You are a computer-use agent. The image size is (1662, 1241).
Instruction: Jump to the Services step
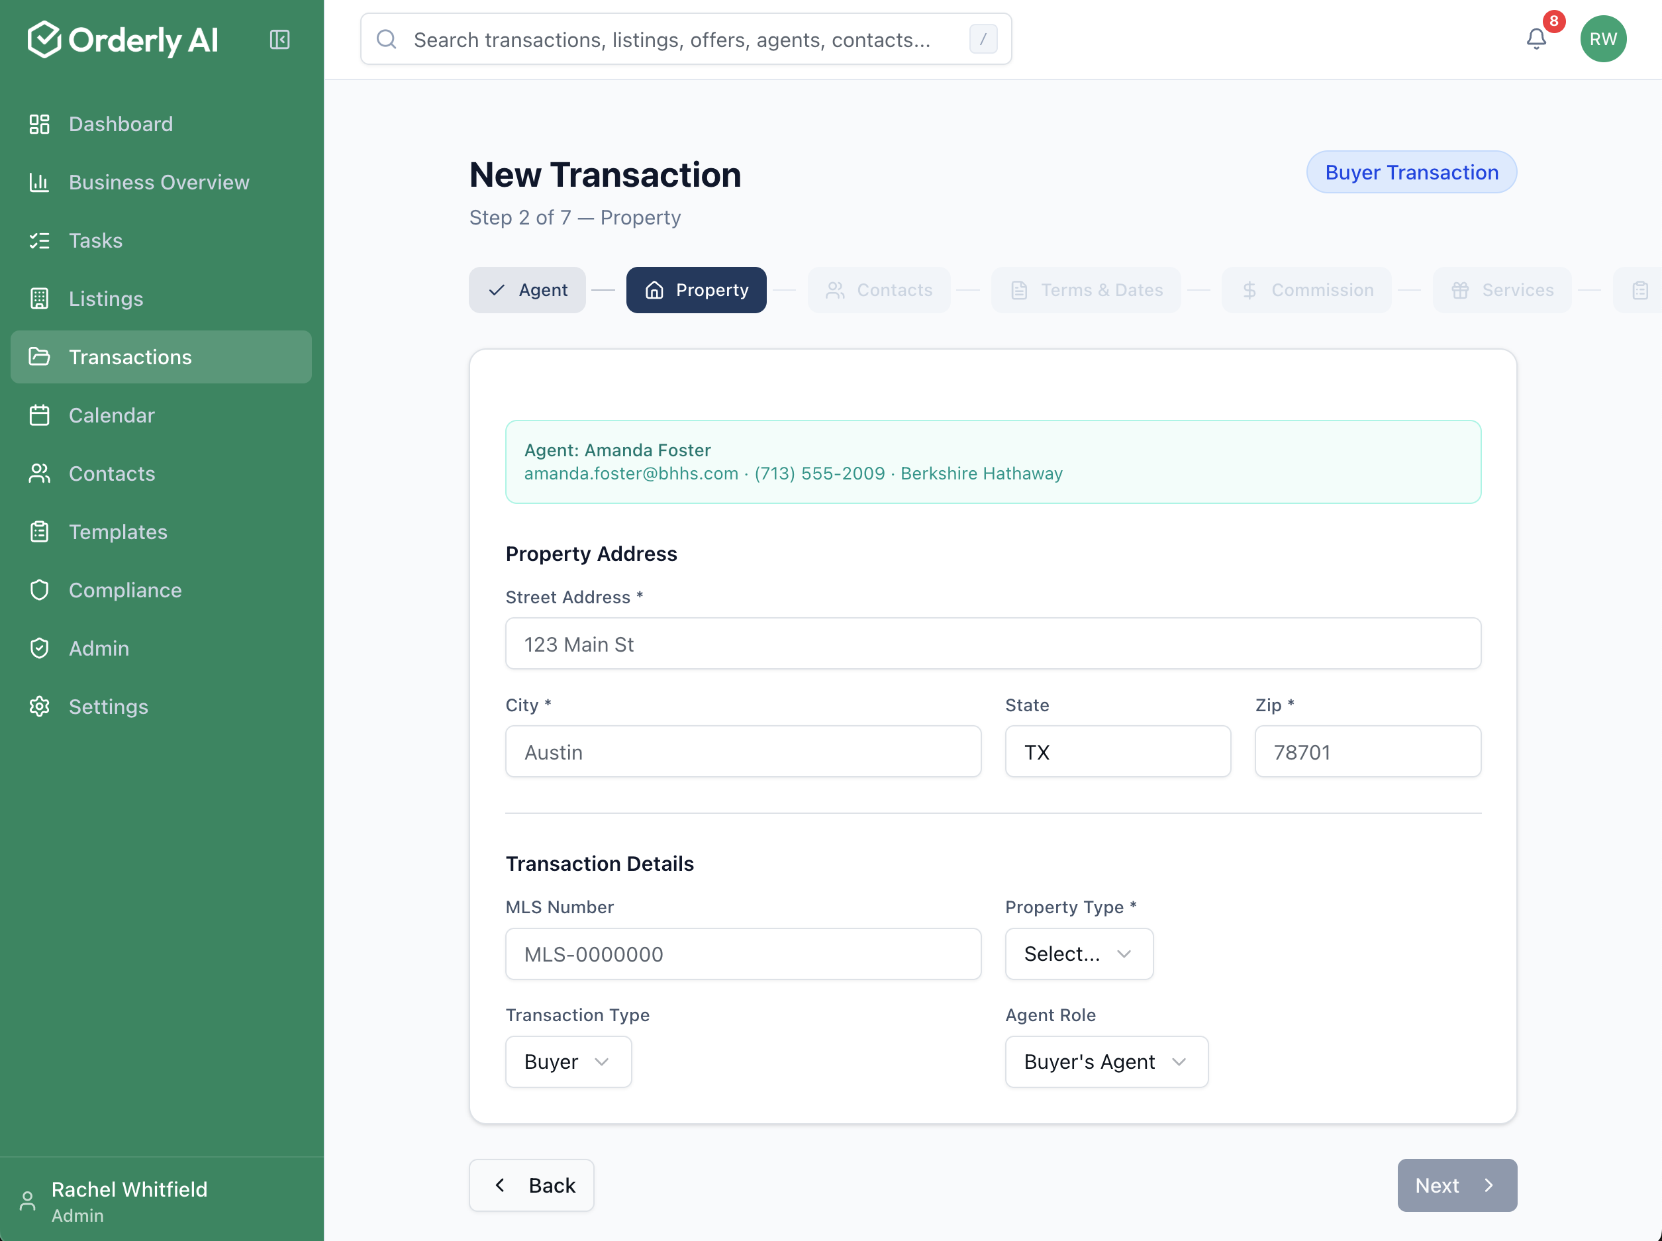point(1502,290)
